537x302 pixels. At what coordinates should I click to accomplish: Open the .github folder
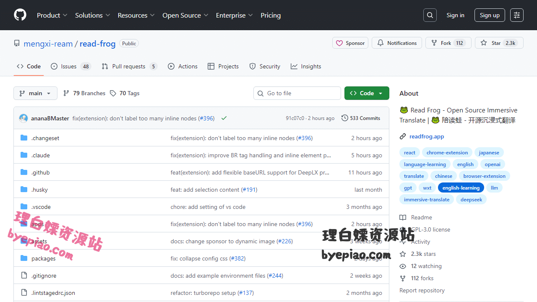(x=41, y=172)
